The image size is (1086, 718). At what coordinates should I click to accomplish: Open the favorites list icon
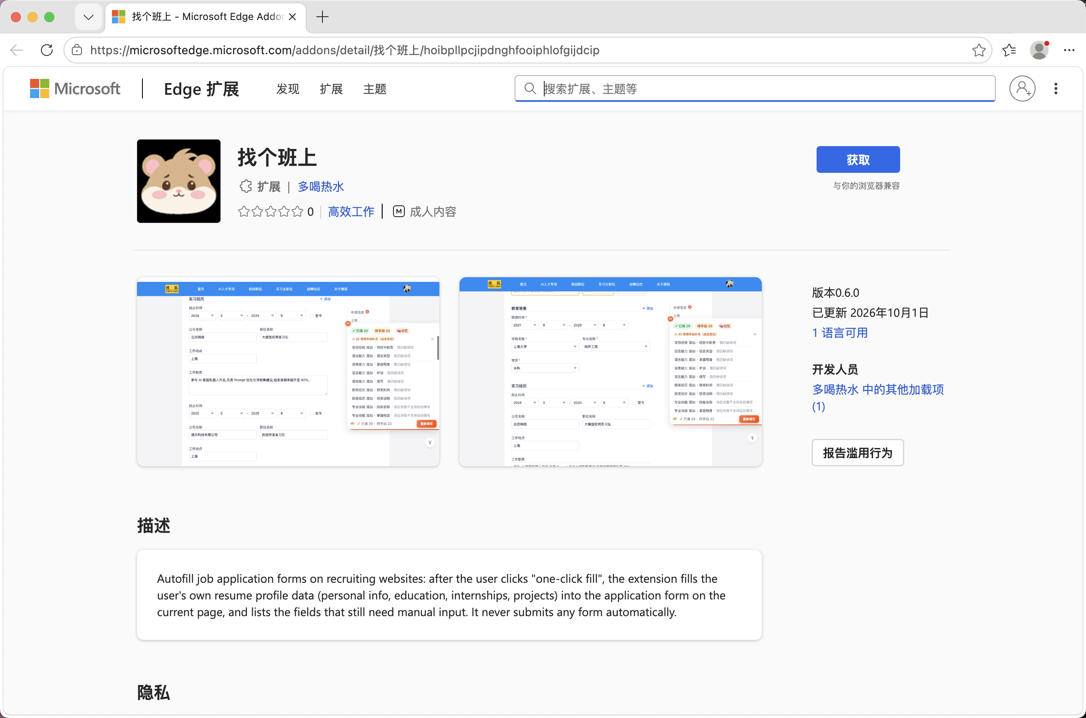point(1009,50)
